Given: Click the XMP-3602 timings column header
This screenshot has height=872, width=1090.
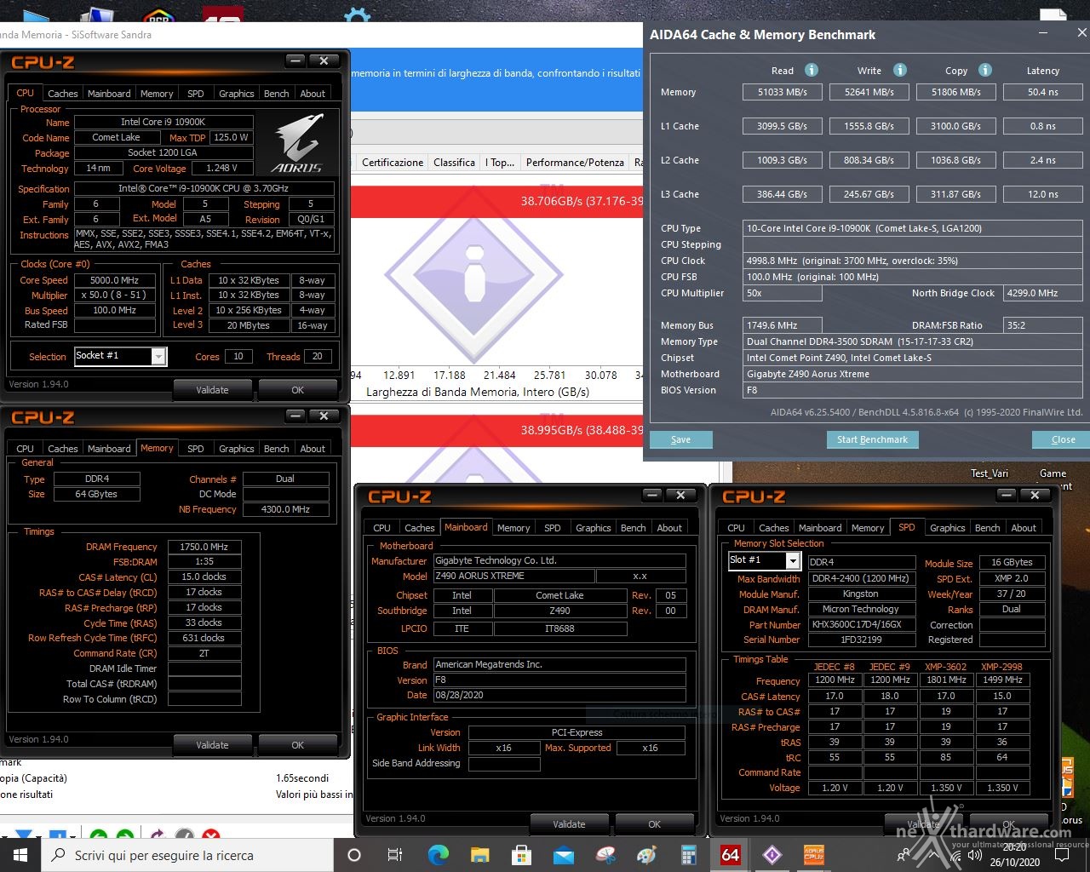Looking at the screenshot, I should 946,667.
